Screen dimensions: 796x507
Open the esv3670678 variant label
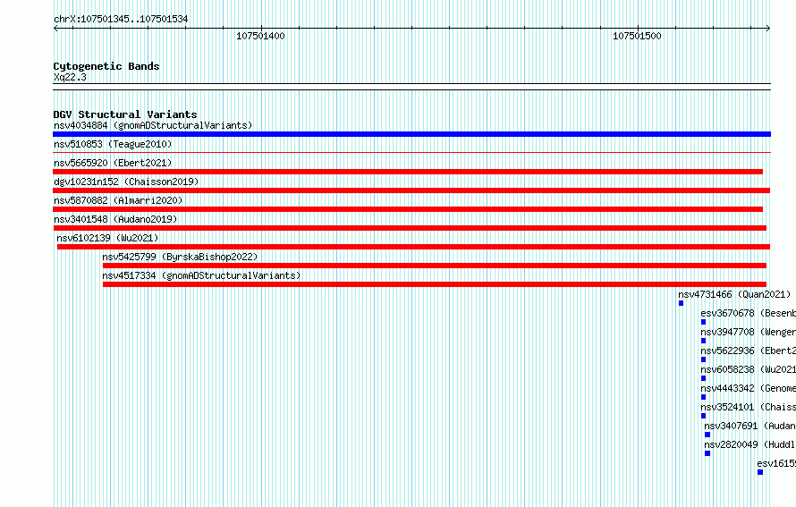tap(749, 313)
